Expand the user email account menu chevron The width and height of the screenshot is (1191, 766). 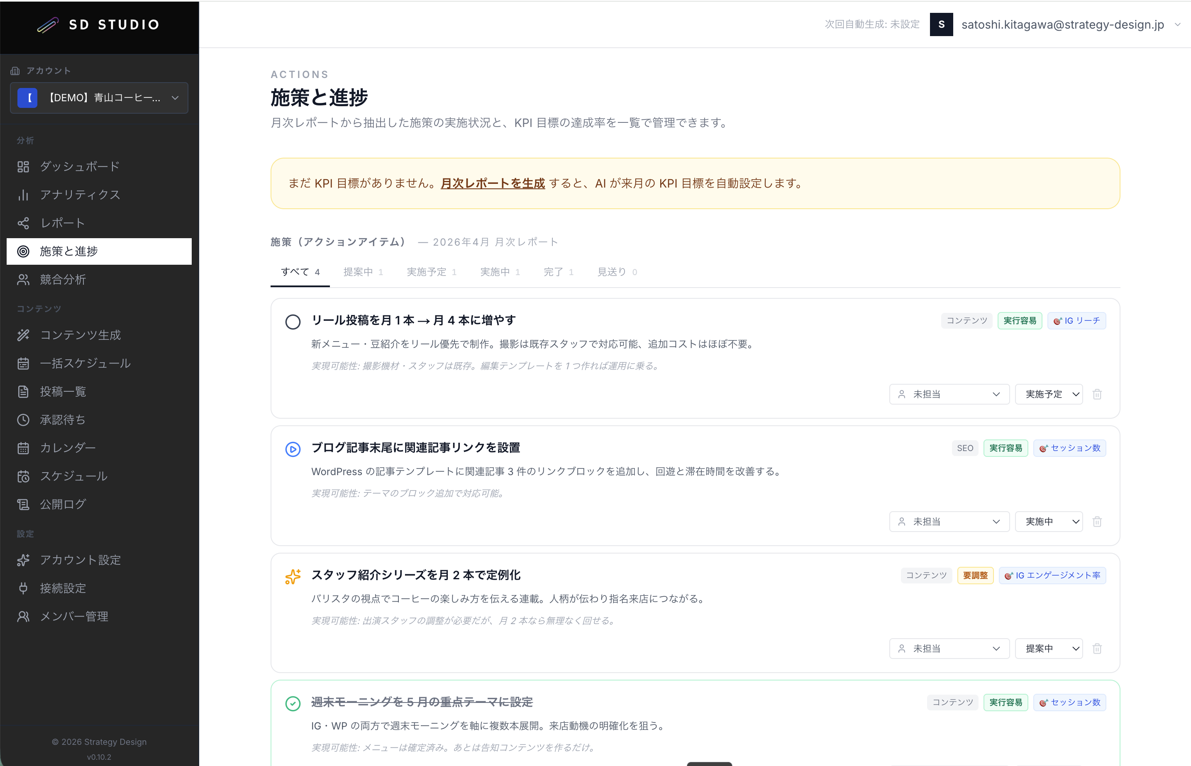tap(1178, 24)
